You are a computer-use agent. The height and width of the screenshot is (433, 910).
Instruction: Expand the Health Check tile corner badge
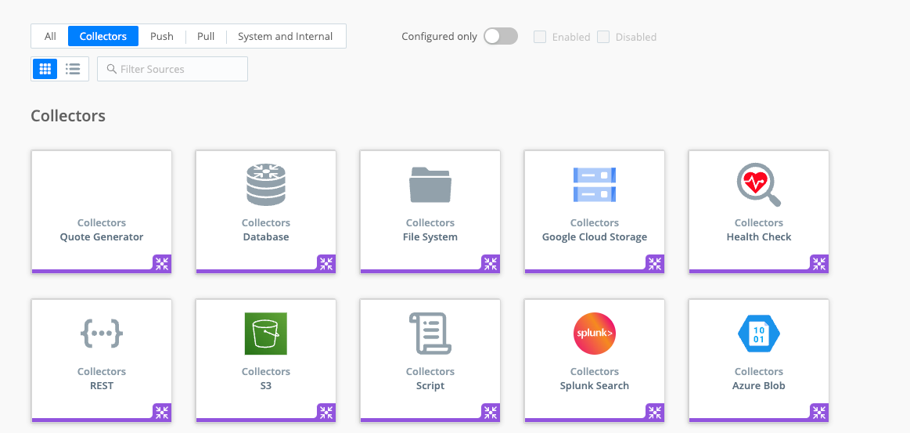pos(819,263)
